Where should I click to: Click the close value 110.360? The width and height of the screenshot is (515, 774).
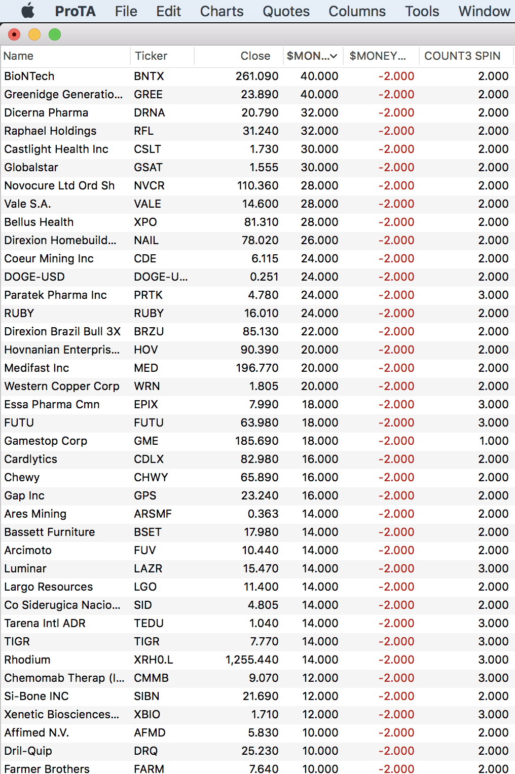pyautogui.click(x=257, y=185)
